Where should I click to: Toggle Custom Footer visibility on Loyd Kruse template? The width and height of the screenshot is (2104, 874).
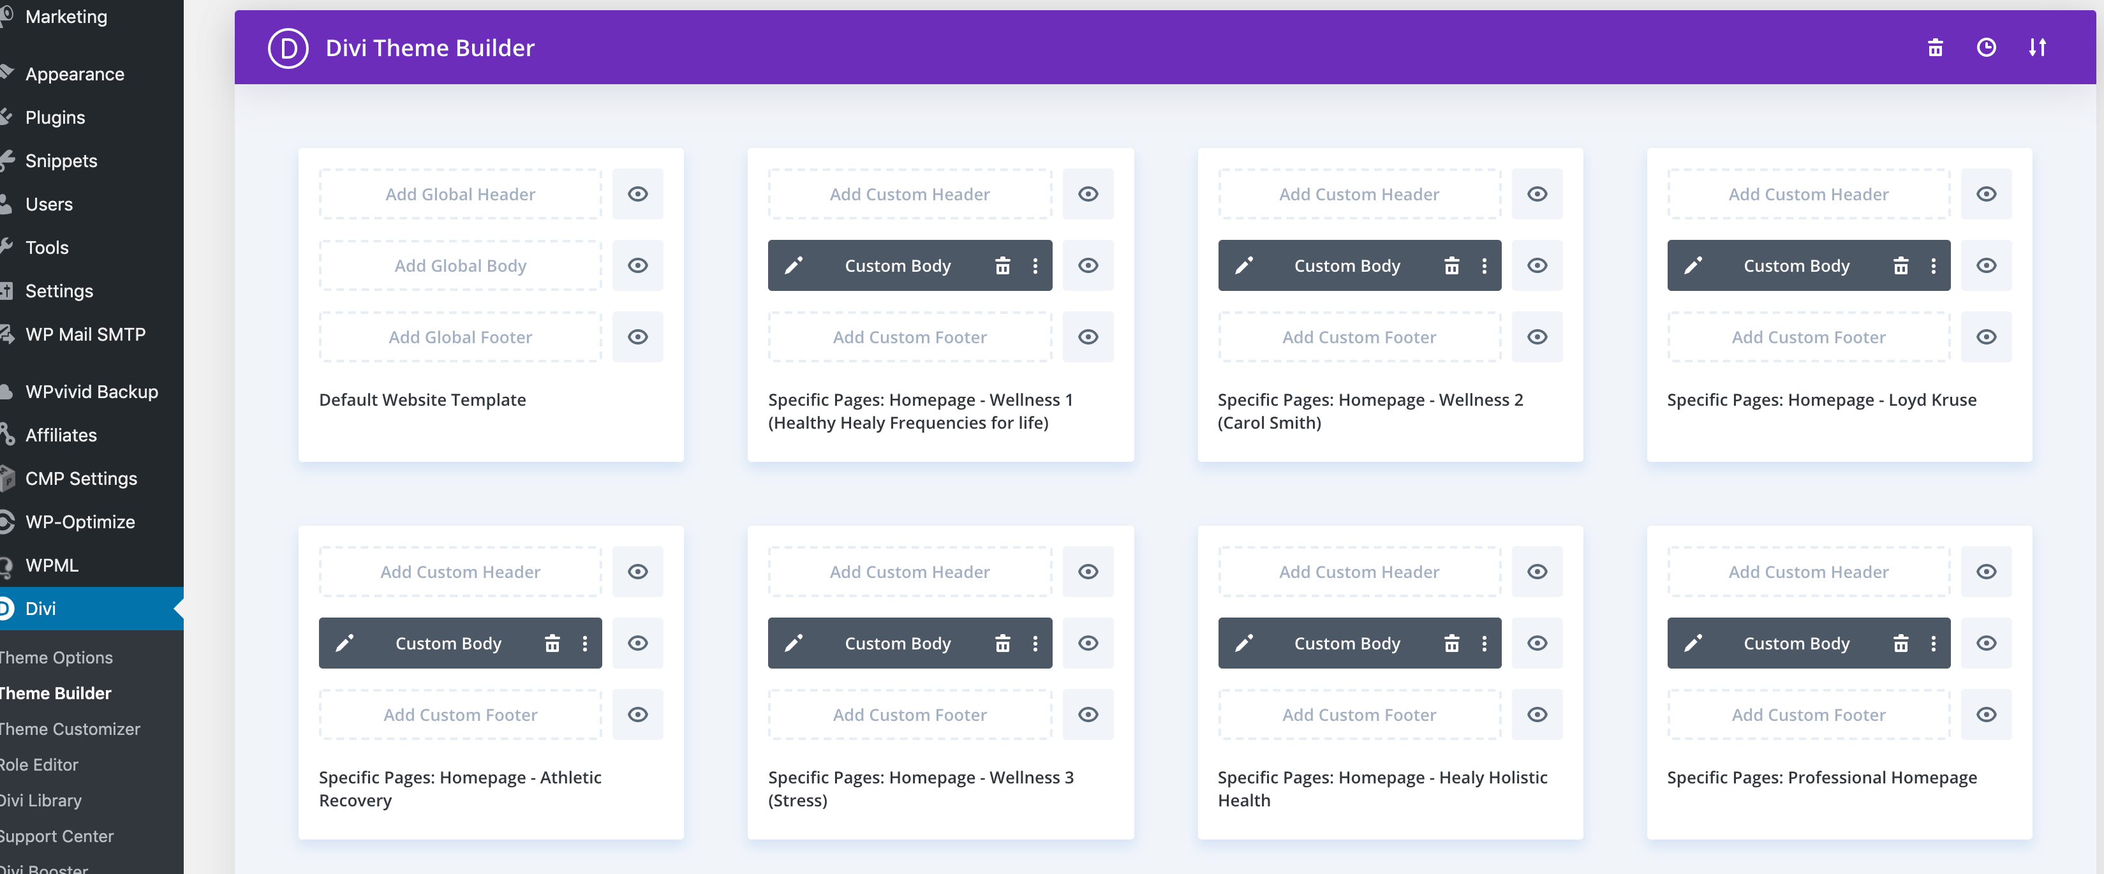1987,337
